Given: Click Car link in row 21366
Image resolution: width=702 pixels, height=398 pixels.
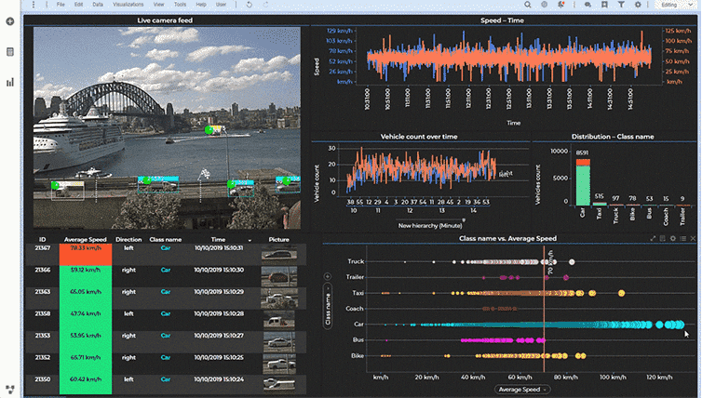Looking at the screenshot, I should [x=166, y=270].
